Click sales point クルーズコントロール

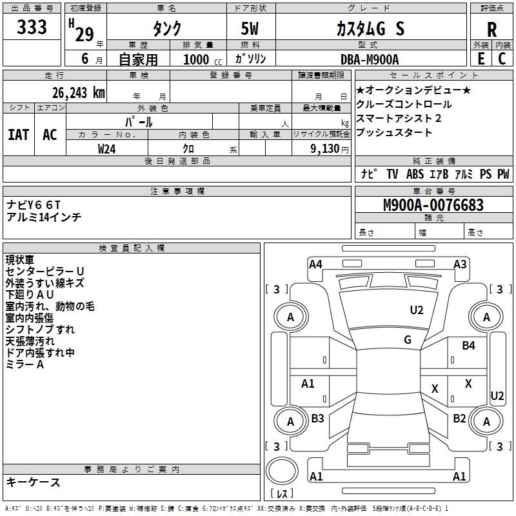404,104
